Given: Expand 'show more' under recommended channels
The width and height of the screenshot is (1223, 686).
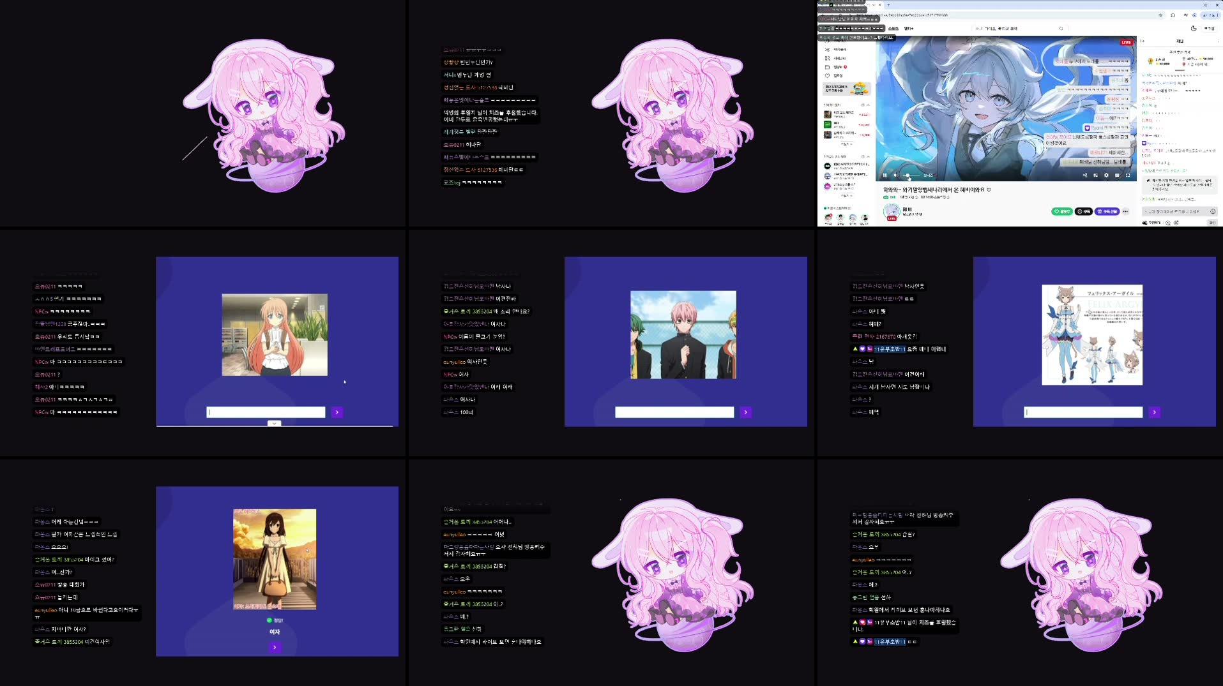Looking at the screenshot, I should 846,196.
